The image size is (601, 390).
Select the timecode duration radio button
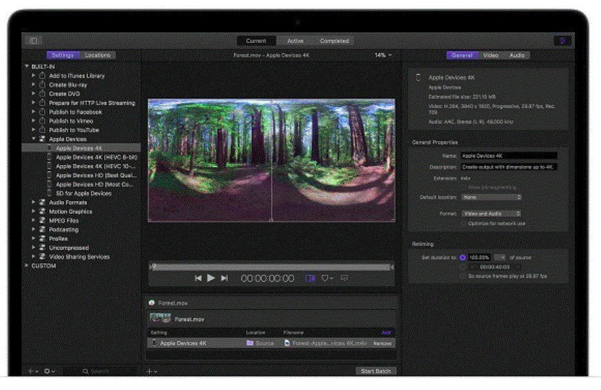click(x=463, y=266)
